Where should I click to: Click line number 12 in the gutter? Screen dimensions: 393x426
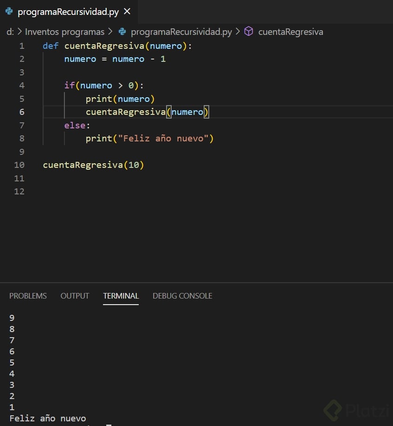click(19, 191)
